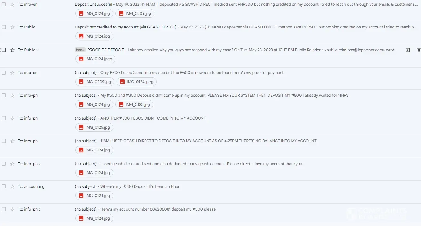Check the "11AM I USED GCASH DIRECT" email box
Viewport: 421px width, 226px height.
[4, 141]
